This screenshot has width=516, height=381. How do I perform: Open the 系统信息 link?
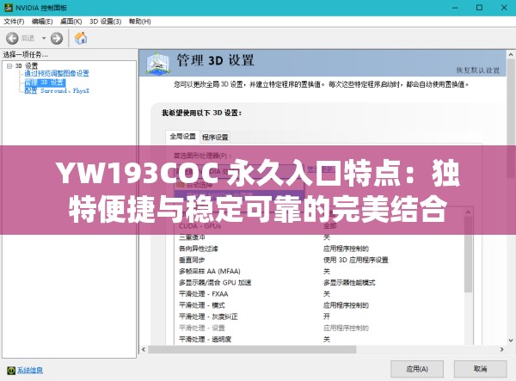click(x=30, y=371)
